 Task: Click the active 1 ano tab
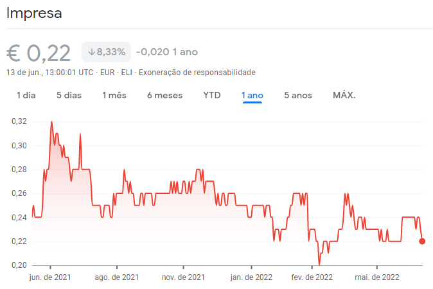[252, 95]
